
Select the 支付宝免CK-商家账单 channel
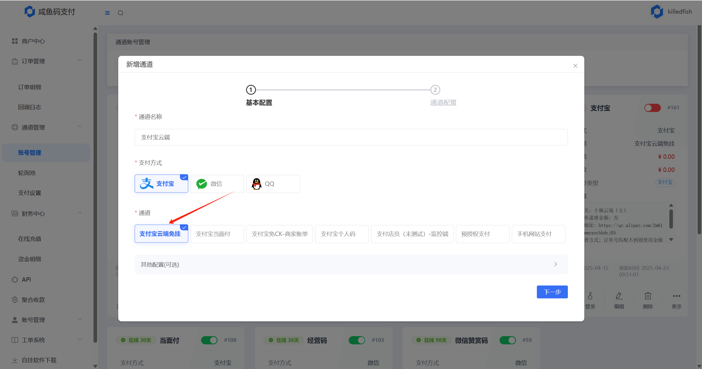point(280,234)
